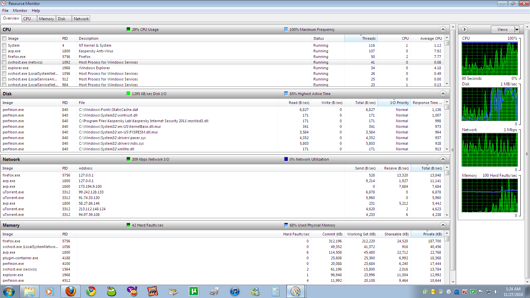Open the network status tray icon

(488, 292)
